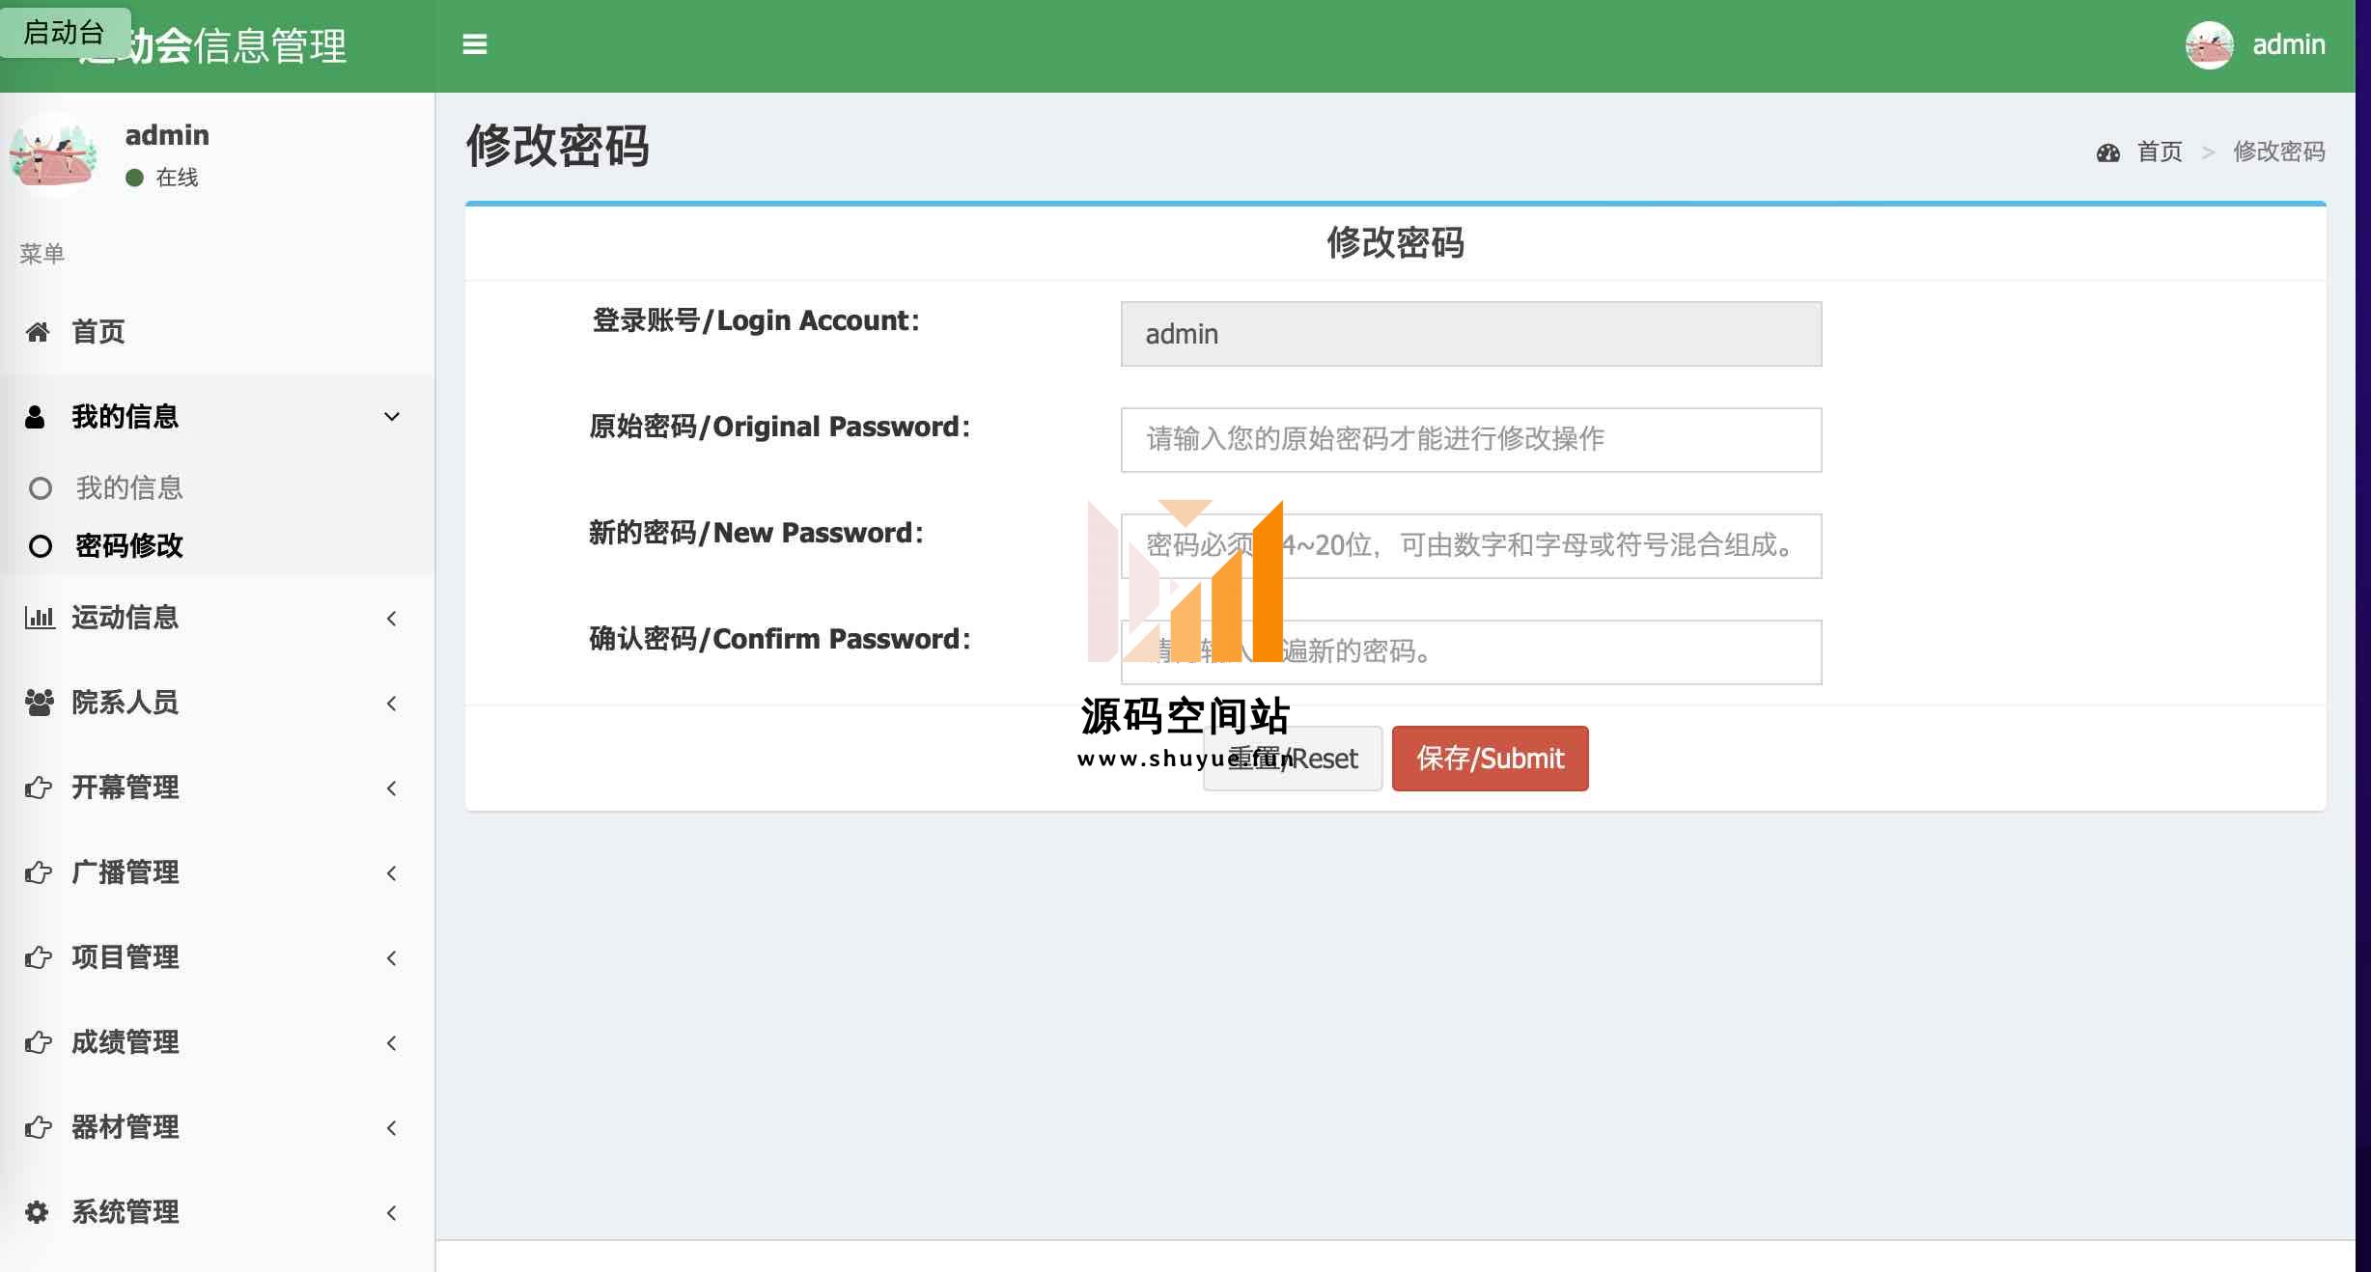Open the admin avatar in the top bar

coord(2209,45)
